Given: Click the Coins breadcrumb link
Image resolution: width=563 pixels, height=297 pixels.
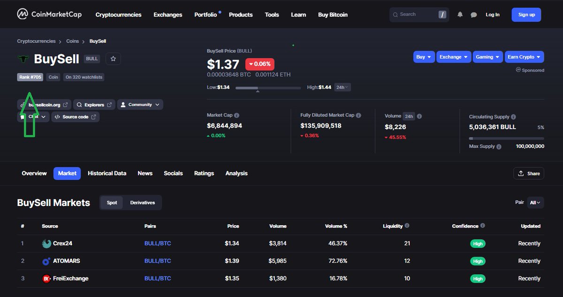Looking at the screenshot, I should (72, 41).
